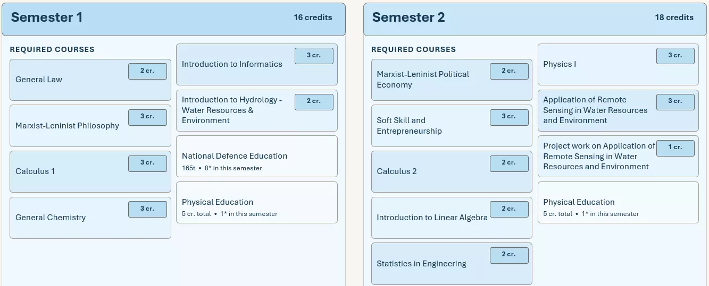This screenshot has height=286, width=709.
Task: Click Semester 2 Physical Education card
Action: [x=618, y=202]
